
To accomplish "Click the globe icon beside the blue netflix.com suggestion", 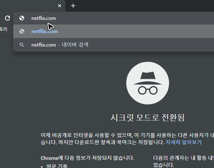I will (22, 31).
